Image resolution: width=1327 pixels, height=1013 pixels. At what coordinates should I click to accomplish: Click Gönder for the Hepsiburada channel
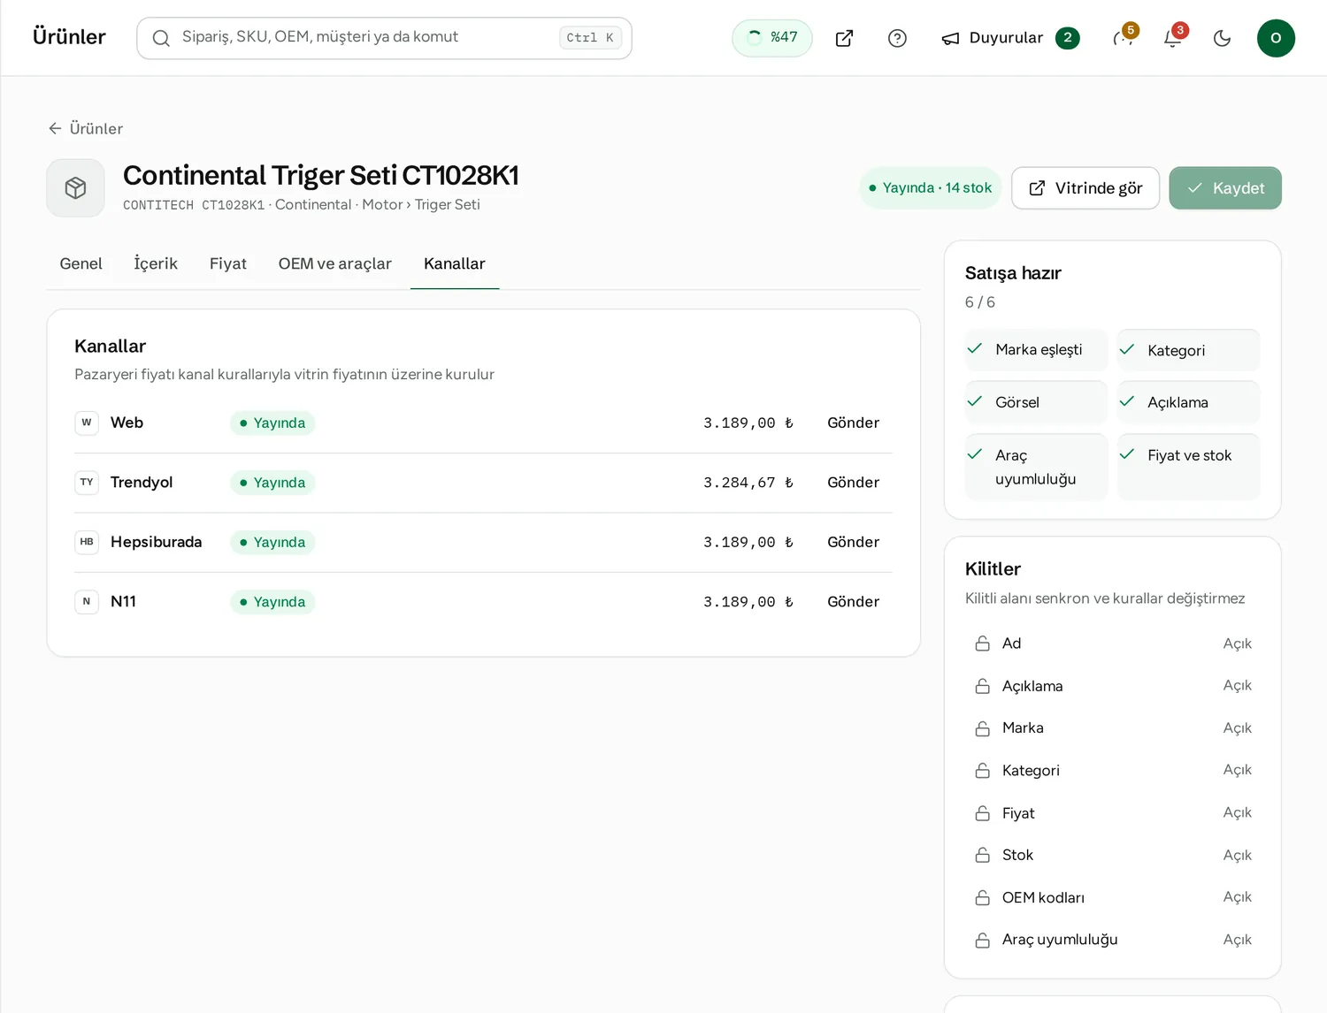click(853, 542)
